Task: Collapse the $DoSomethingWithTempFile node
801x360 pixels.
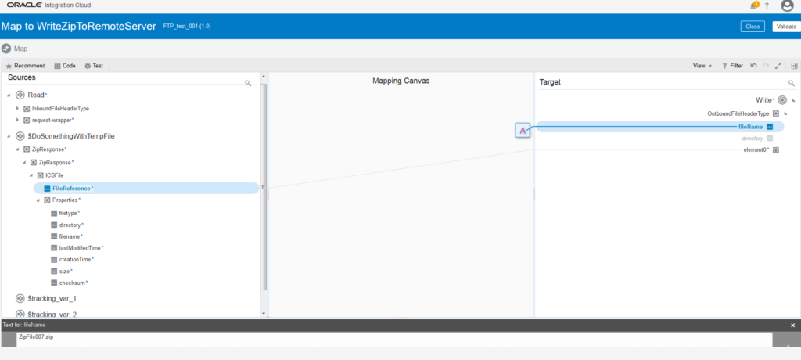Action: 9,136
